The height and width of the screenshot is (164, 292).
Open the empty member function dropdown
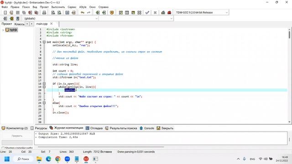coord(136,18)
